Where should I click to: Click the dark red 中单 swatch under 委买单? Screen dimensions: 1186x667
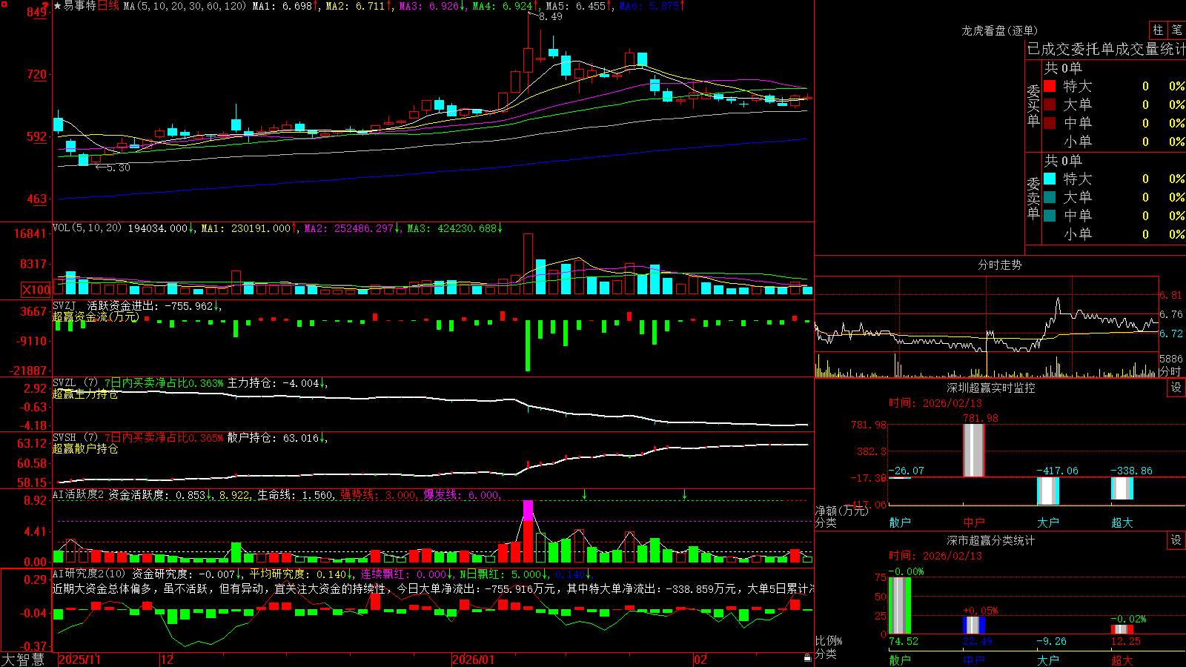pos(1050,123)
